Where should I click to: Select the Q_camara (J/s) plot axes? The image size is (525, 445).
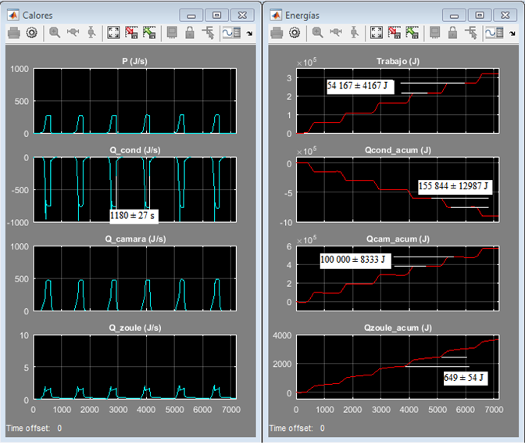click(x=135, y=278)
